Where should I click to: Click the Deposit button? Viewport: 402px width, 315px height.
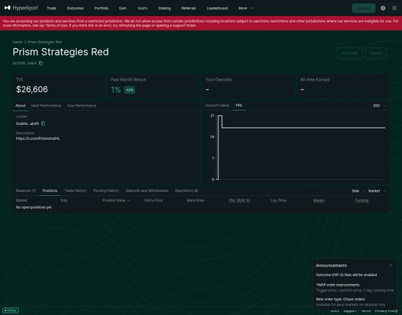pyautogui.click(x=375, y=53)
